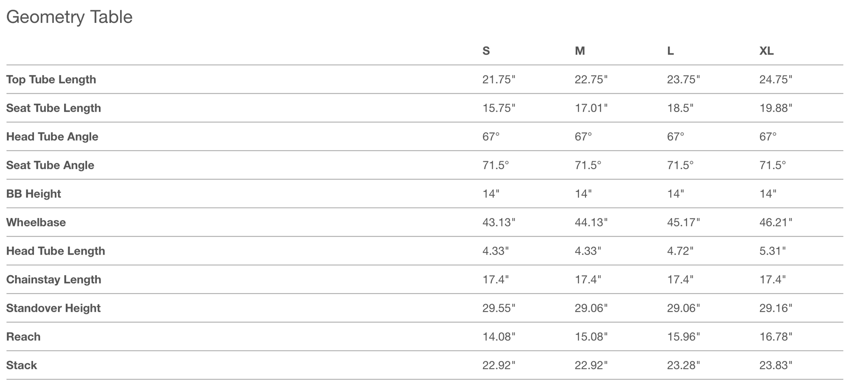The height and width of the screenshot is (383, 849).
Task: Select the 46.21" Wheelbase value for XL
Action: (x=776, y=222)
